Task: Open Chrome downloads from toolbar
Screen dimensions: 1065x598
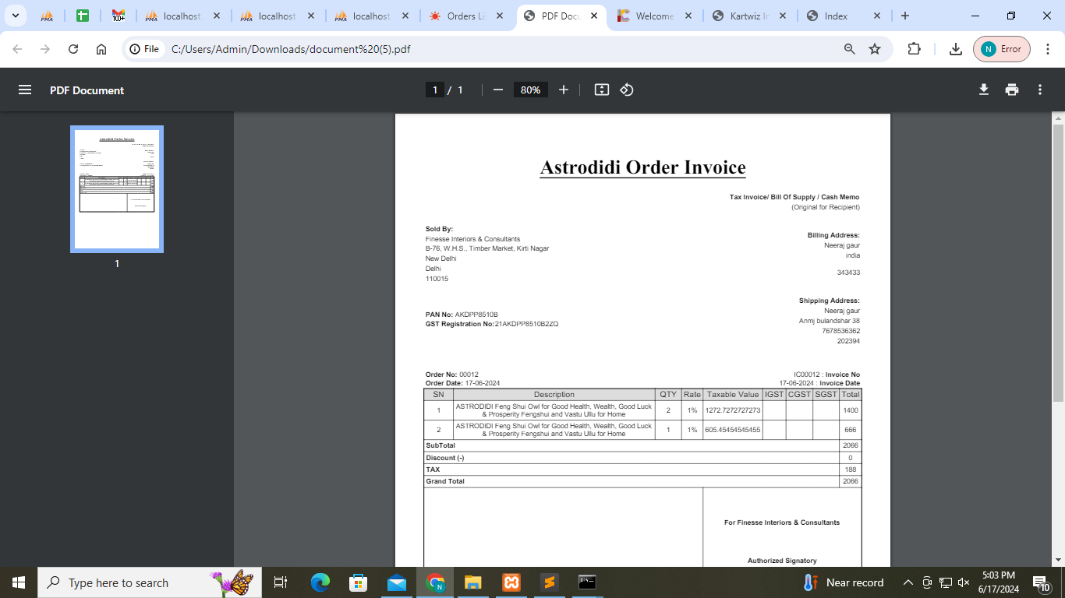Action: [955, 49]
